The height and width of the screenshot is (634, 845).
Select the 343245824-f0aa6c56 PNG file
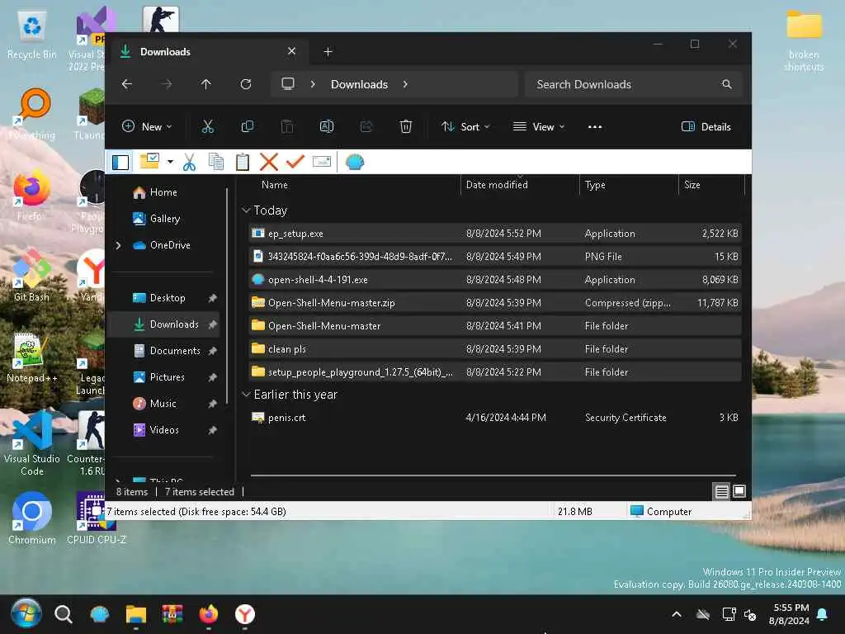point(495,257)
